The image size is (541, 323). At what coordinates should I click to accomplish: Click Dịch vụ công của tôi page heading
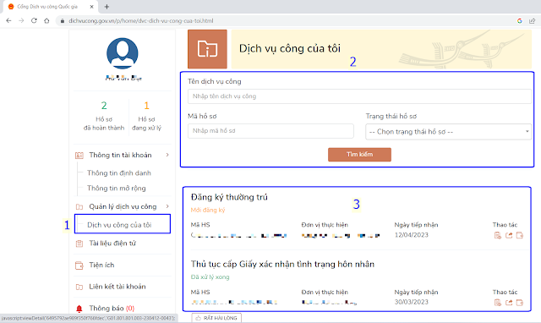coord(290,48)
